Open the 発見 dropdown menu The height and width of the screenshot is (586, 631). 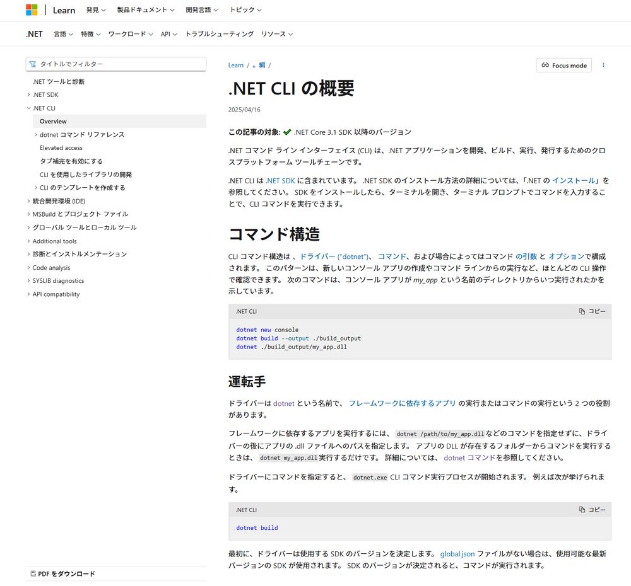click(96, 9)
